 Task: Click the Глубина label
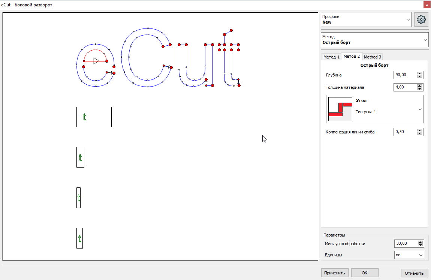[x=334, y=75]
